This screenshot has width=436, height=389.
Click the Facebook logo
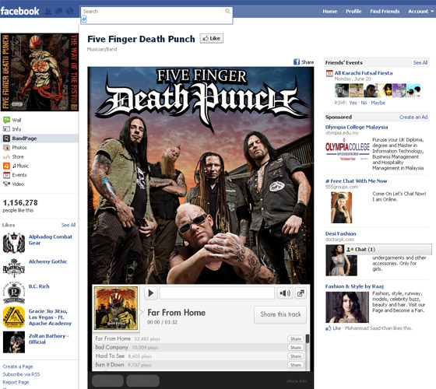[x=19, y=12]
